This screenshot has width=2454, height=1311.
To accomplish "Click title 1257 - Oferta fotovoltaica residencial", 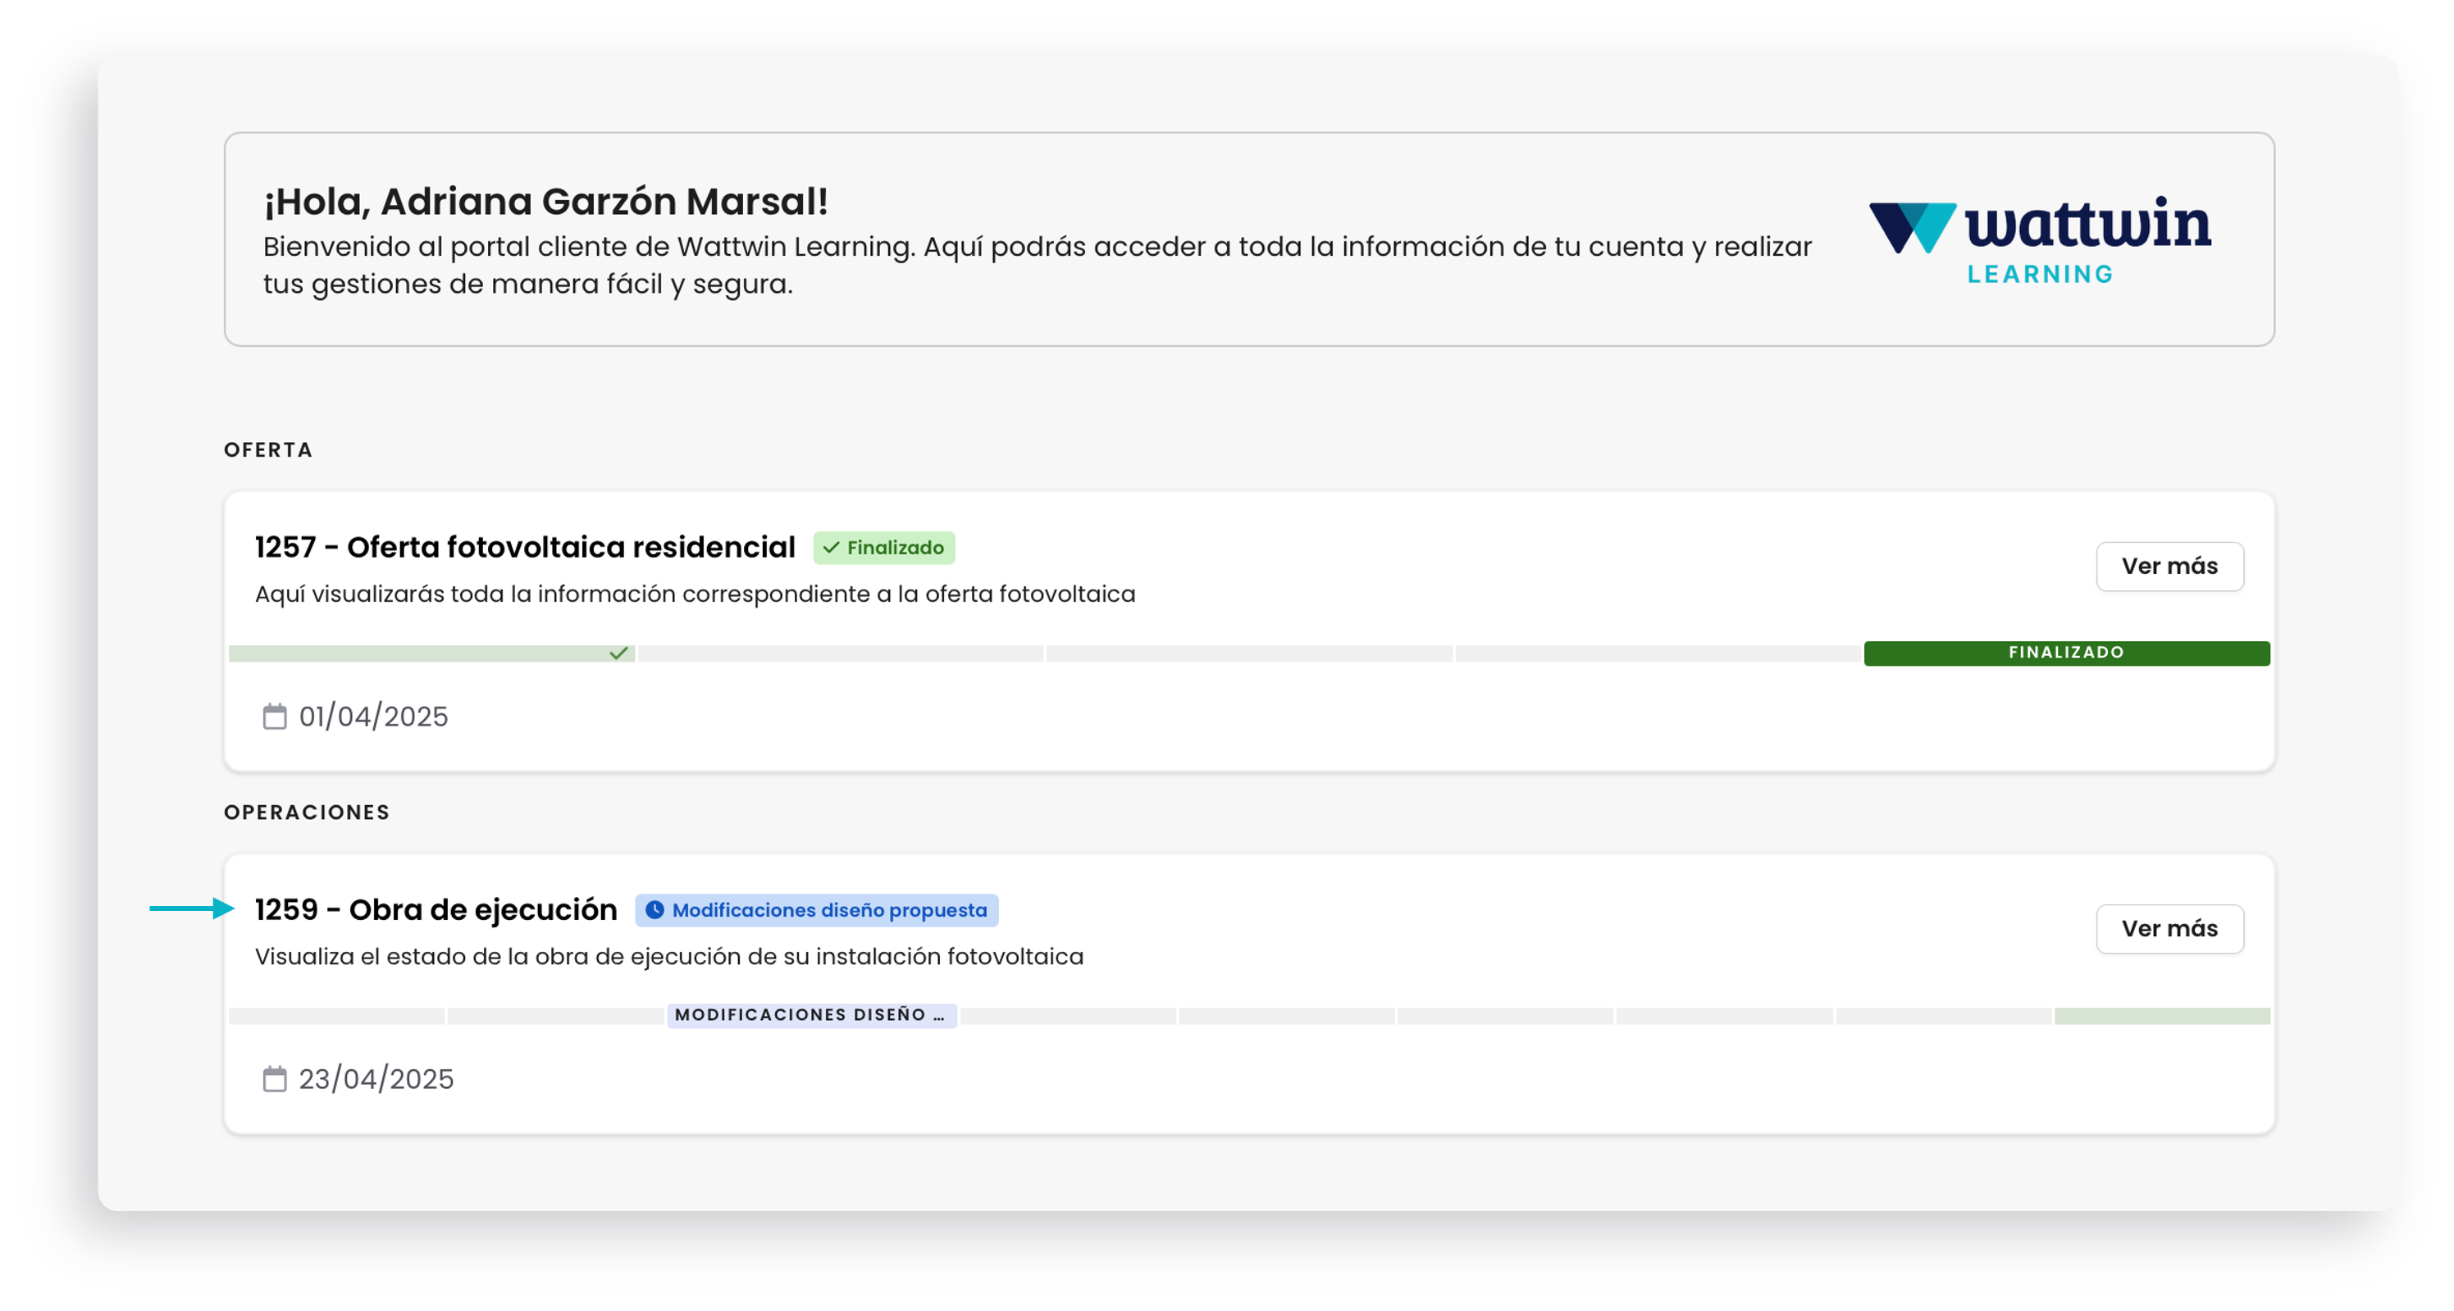I will (525, 548).
